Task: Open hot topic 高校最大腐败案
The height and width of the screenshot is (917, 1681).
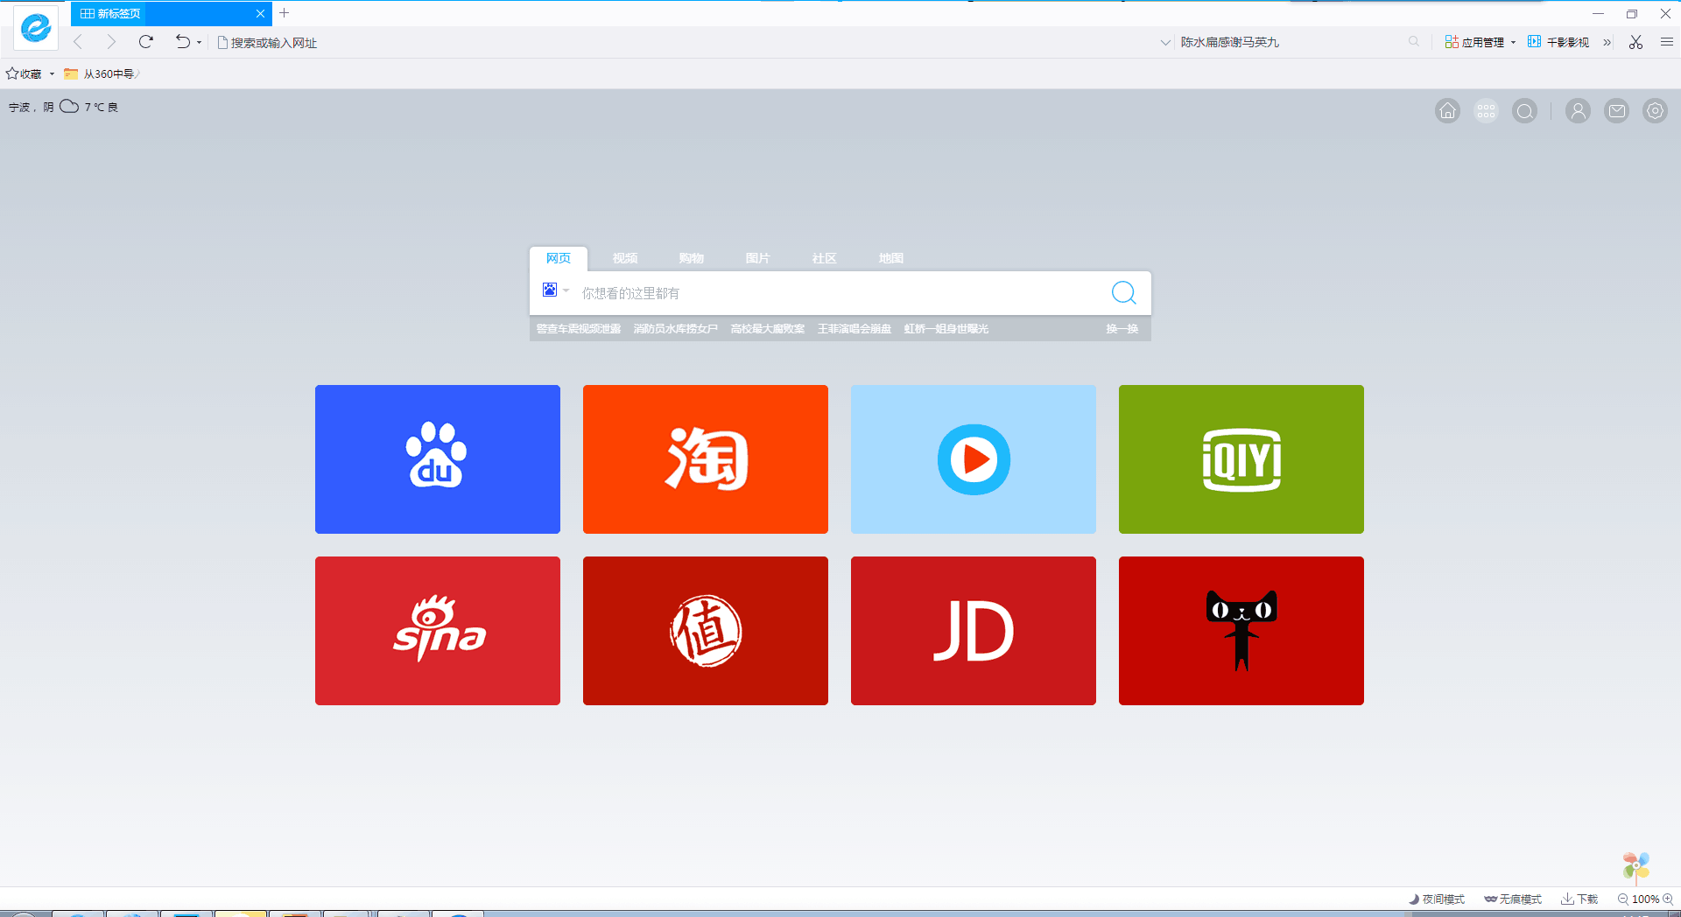Action: click(768, 329)
